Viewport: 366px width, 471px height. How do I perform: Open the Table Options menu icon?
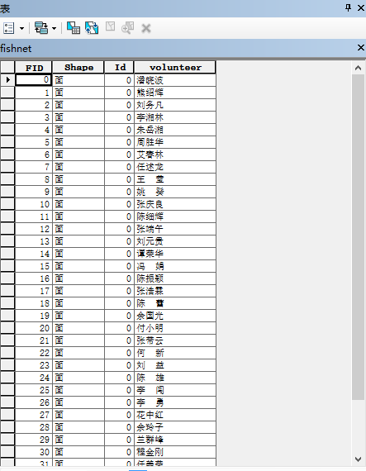(x=9, y=28)
